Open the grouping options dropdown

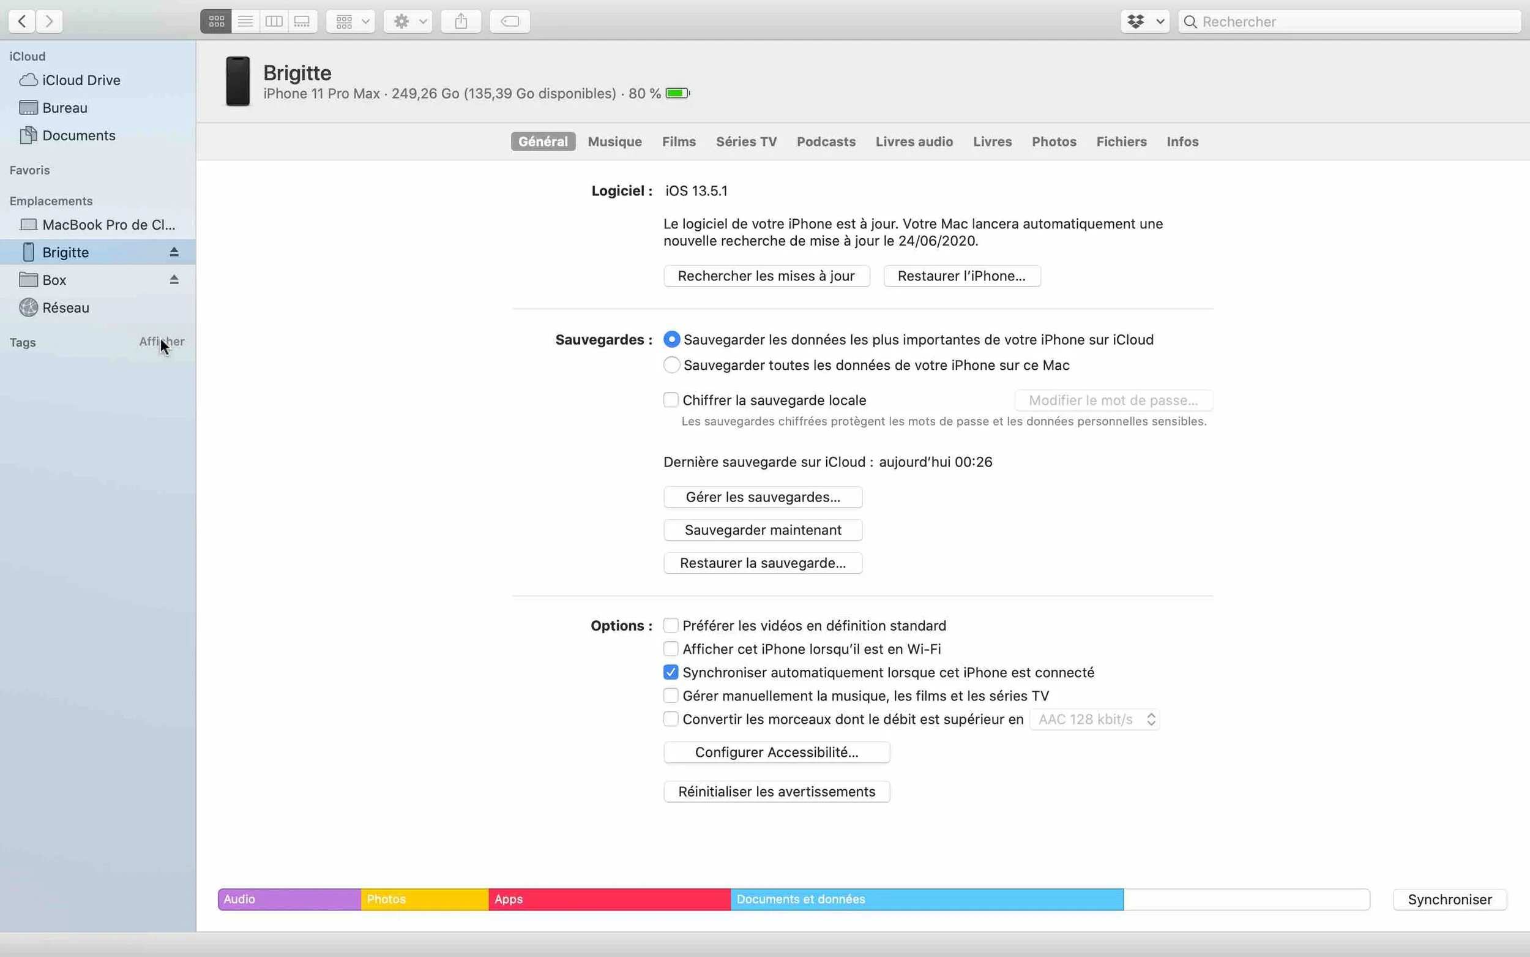point(350,21)
